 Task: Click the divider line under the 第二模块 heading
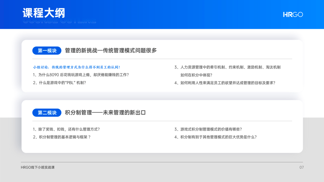click(162, 121)
